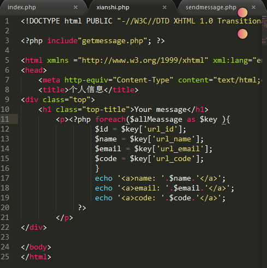Click line number 11 in gutter

pyautogui.click(x=5, y=119)
